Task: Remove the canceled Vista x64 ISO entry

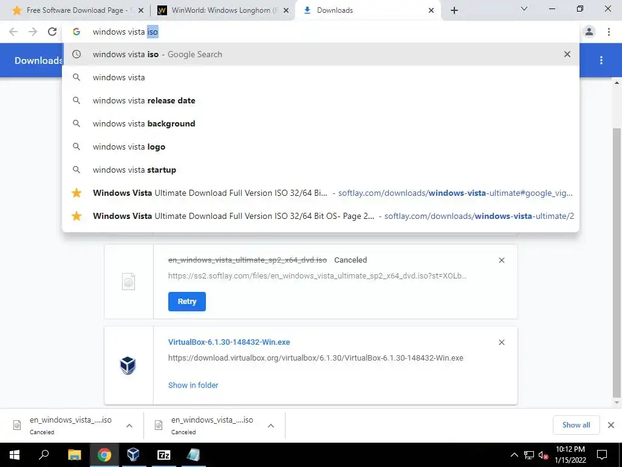Action: point(501,260)
